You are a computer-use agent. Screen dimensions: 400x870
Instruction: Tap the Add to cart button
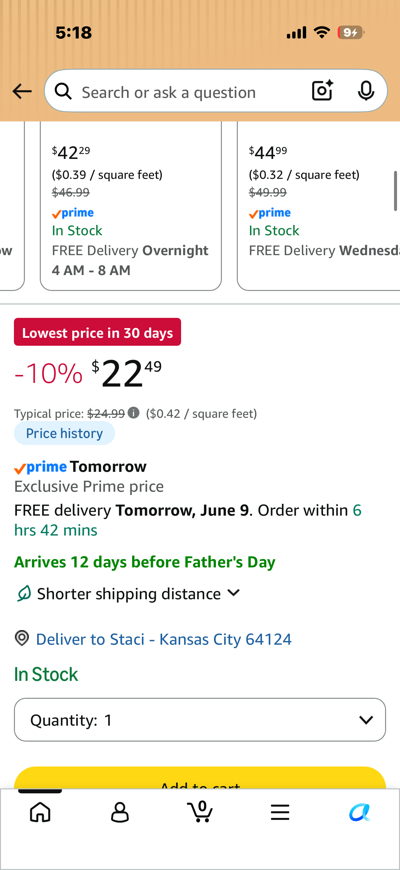(200, 778)
